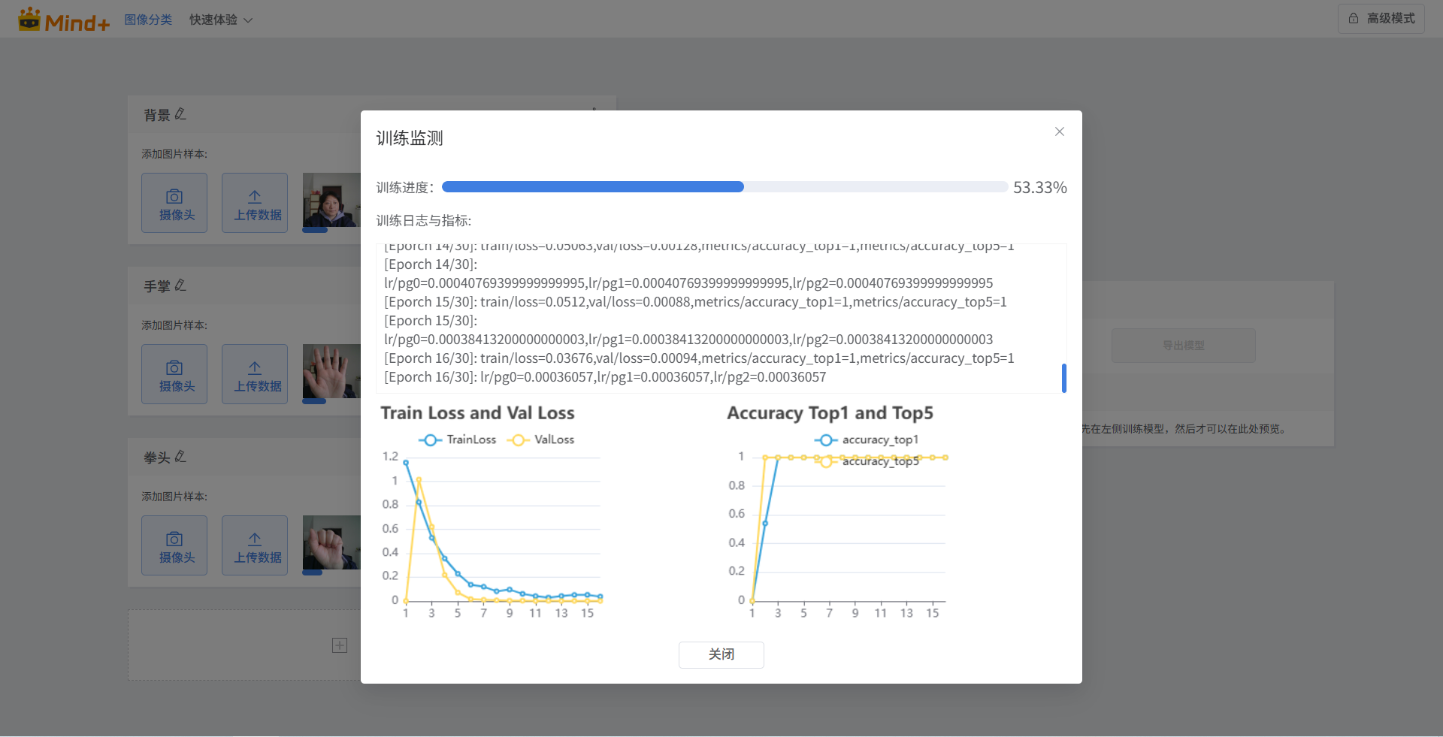
Task: Click the 关闭 button
Action: point(721,654)
